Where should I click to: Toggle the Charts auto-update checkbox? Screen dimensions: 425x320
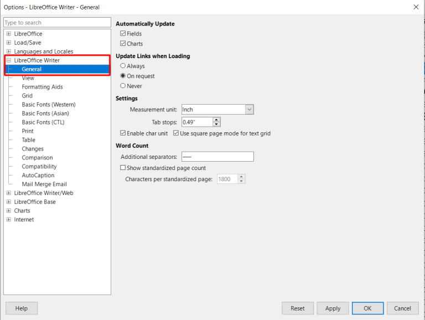123,44
